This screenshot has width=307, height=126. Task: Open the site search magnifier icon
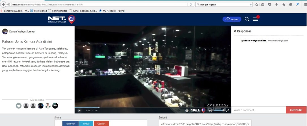tap(247, 19)
